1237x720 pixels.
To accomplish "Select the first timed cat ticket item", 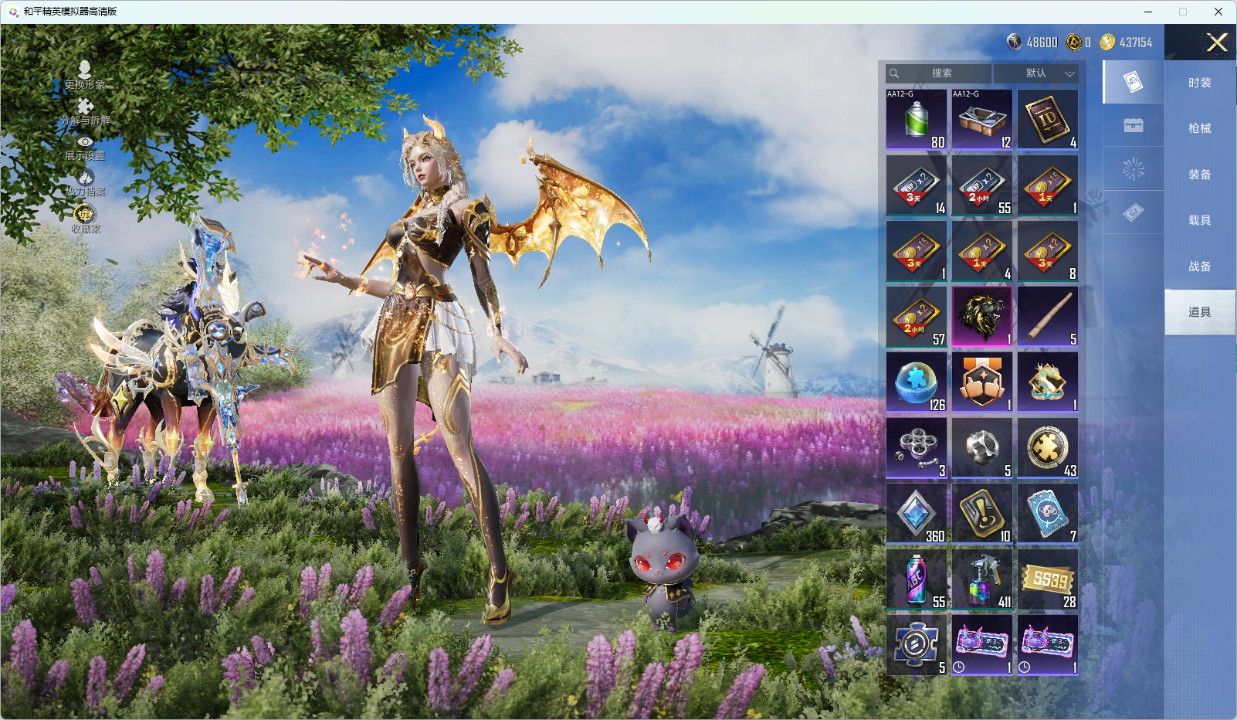I will pos(982,644).
